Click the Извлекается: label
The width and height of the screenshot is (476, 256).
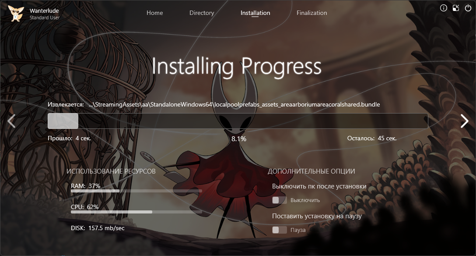pyautogui.click(x=66, y=105)
